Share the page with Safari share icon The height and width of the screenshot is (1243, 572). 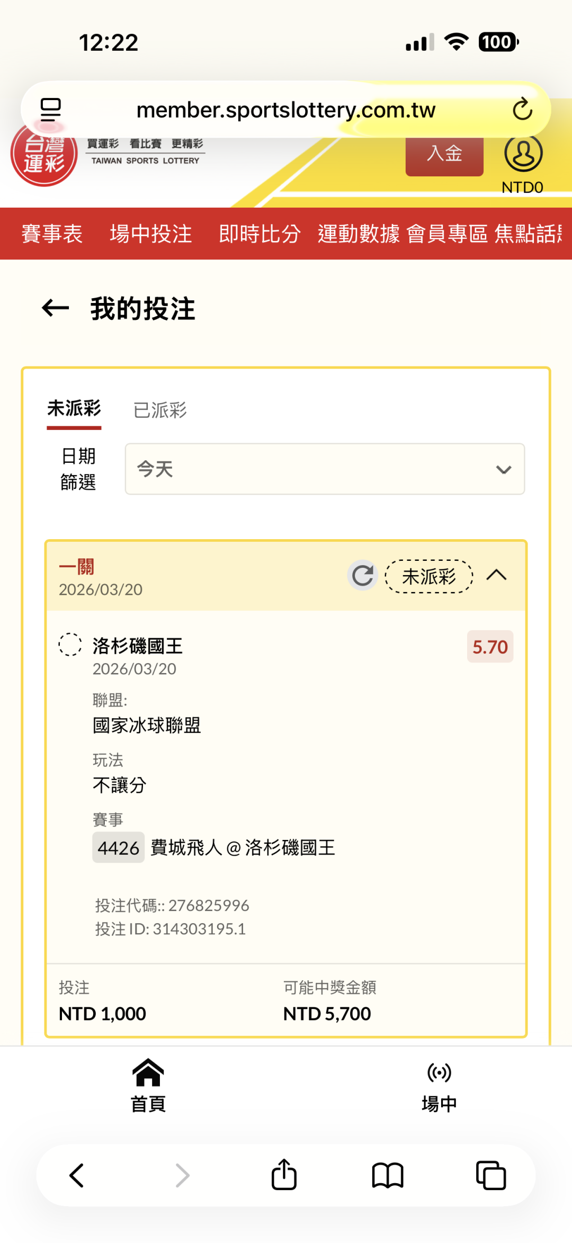(284, 1175)
